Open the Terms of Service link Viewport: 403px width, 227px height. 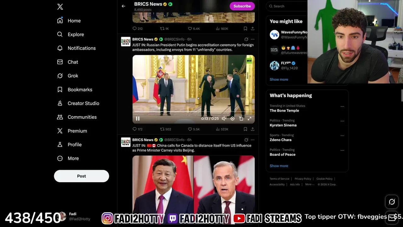click(279, 179)
